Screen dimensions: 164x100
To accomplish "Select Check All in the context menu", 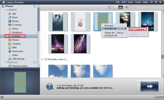I will (109, 33).
